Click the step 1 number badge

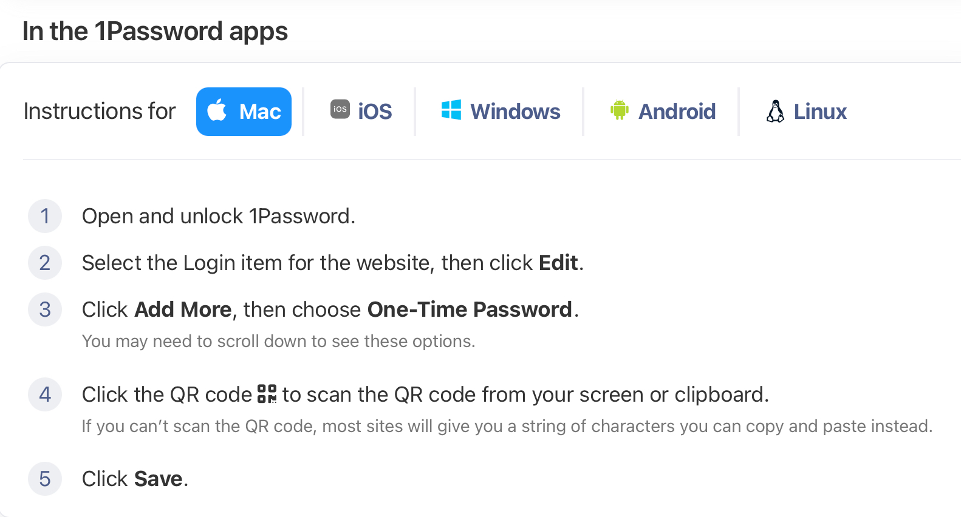click(x=45, y=216)
